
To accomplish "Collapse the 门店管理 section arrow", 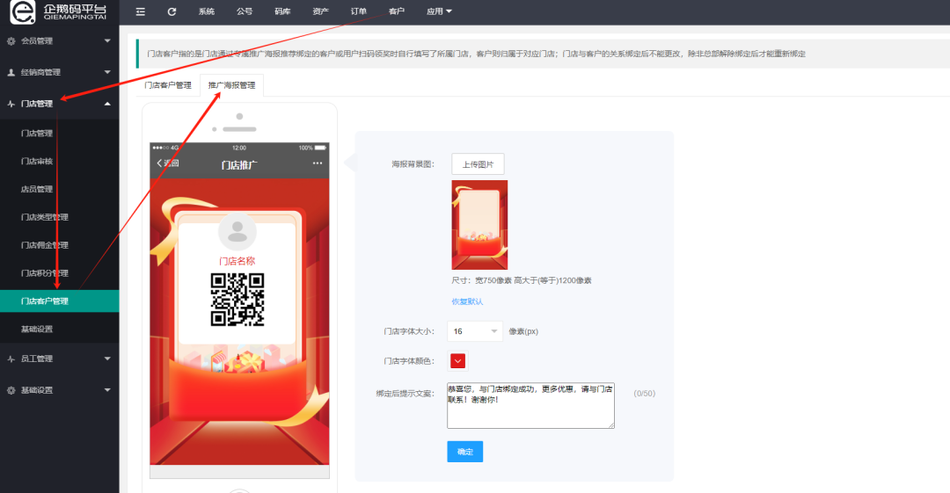I will click(x=107, y=104).
